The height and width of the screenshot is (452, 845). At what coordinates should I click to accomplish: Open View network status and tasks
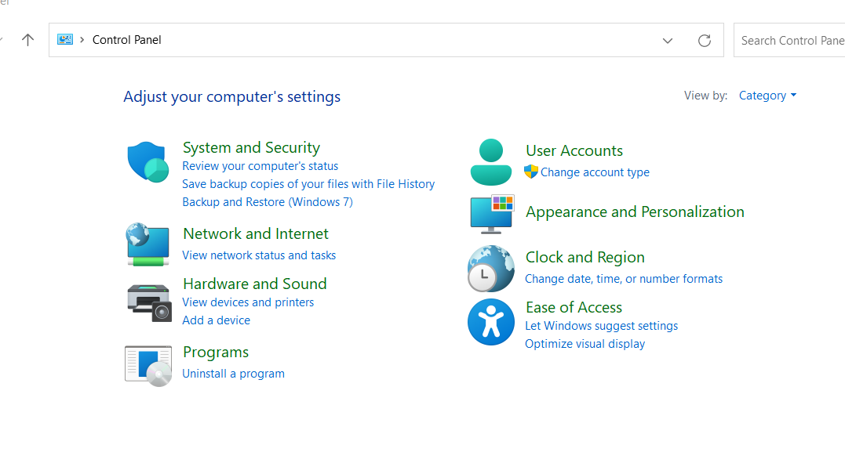pos(259,255)
